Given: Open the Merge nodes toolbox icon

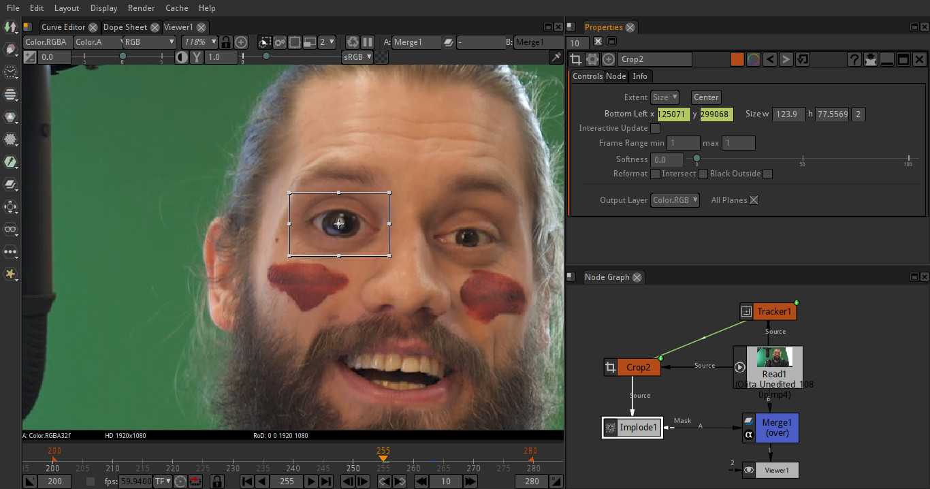Looking at the screenshot, I should pyautogui.click(x=10, y=185).
